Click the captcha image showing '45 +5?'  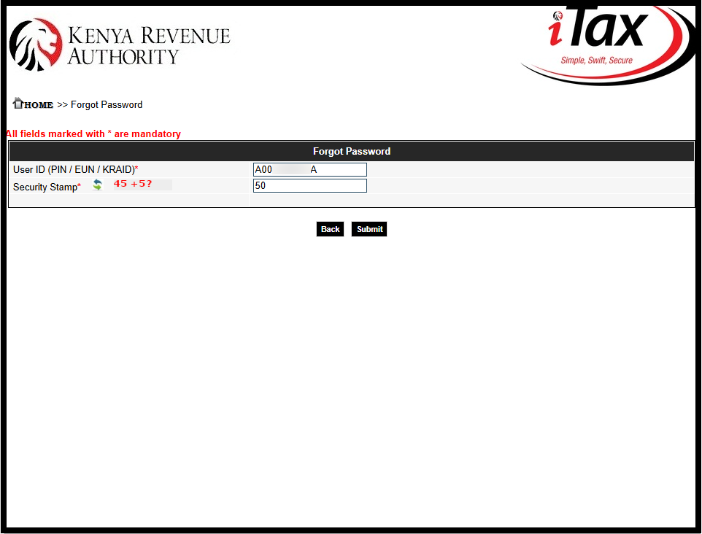pos(131,184)
